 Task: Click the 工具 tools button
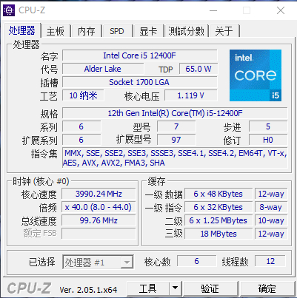(x=148, y=288)
